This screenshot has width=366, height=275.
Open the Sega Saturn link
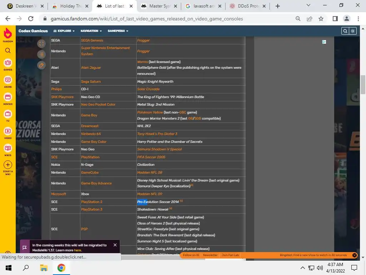(x=91, y=82)
